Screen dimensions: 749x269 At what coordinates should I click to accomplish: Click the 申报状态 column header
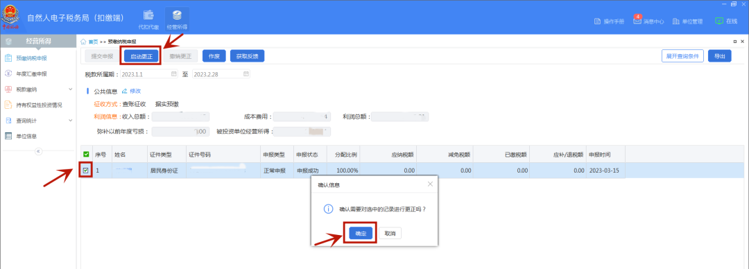tap(311, 155)
